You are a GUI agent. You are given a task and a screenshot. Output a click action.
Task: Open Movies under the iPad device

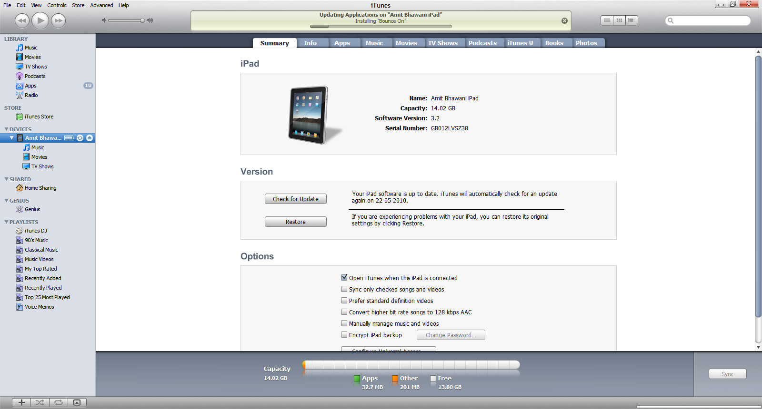point(39,157)
